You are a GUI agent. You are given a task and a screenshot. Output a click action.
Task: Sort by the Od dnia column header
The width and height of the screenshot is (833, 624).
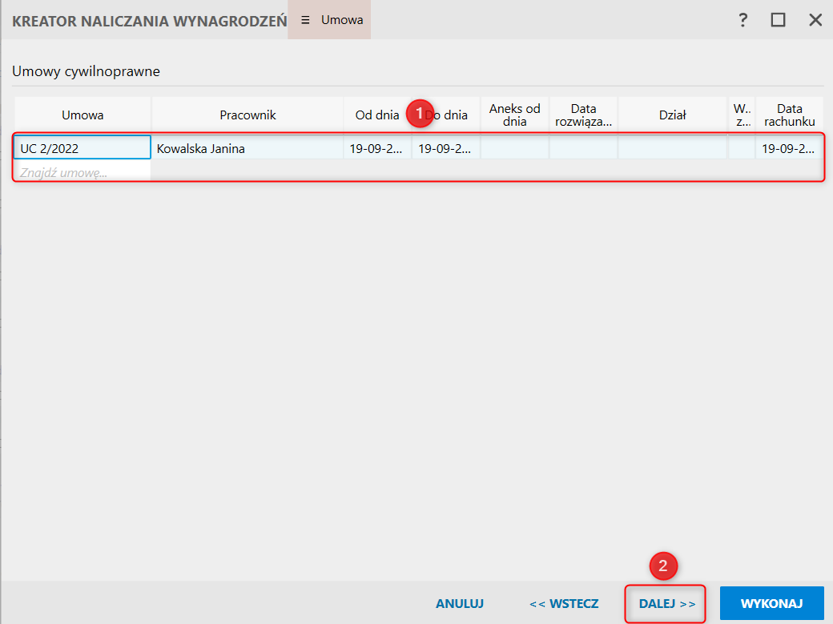377,115
